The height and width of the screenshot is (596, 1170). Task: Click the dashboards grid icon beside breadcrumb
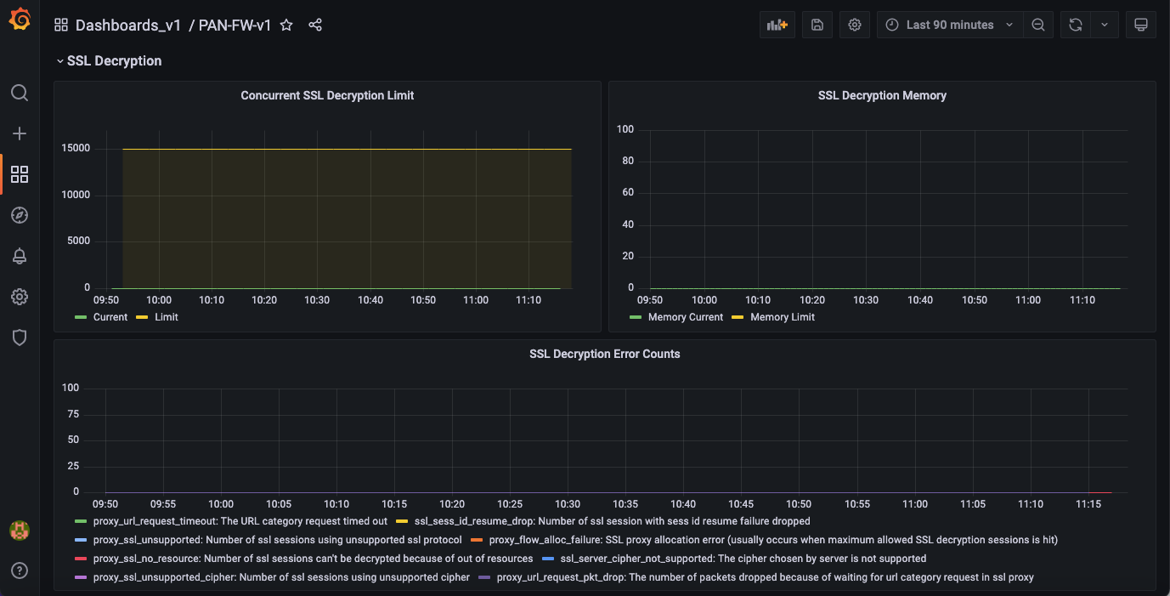tap(61, 25)
